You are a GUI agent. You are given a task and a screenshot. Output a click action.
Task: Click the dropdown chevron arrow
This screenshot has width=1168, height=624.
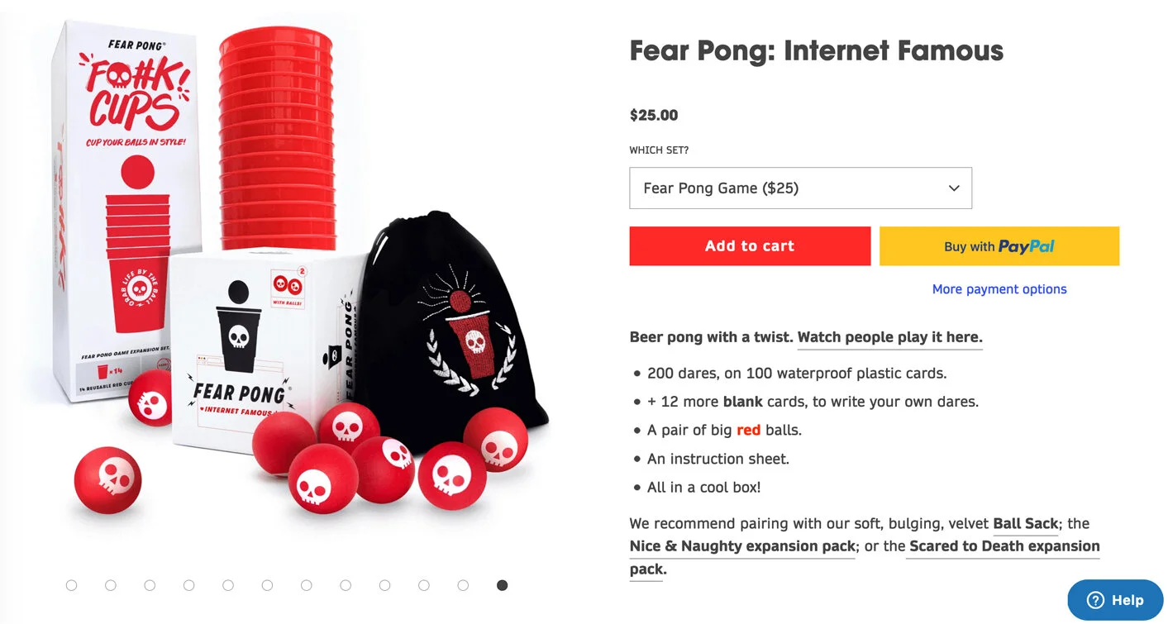[x=954, y=188]
